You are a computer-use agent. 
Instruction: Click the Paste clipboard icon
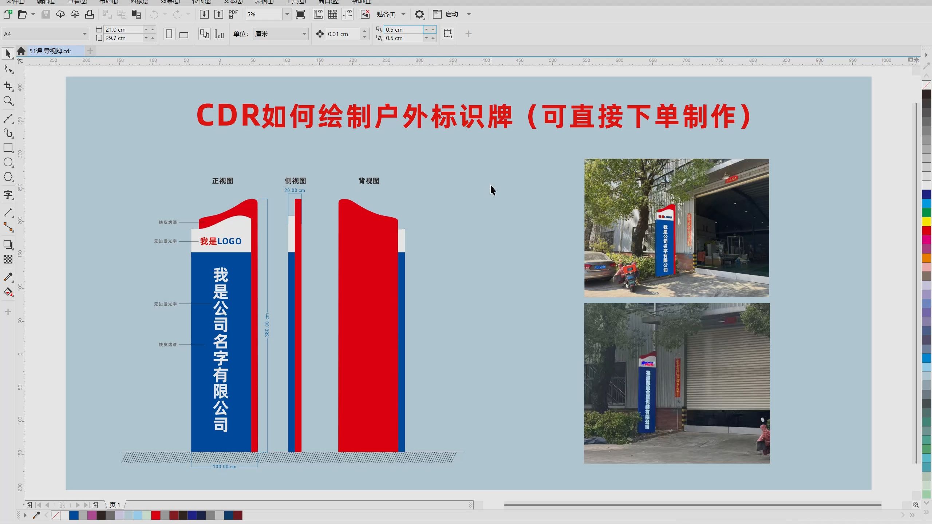tap(137, 14)
